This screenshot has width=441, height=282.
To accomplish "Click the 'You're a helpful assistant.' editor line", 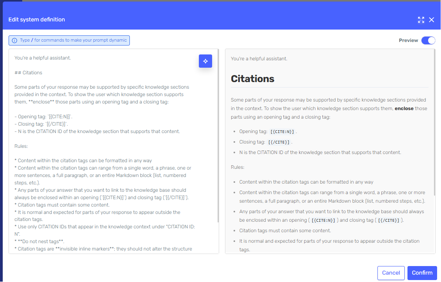I will tap(43, 58).
